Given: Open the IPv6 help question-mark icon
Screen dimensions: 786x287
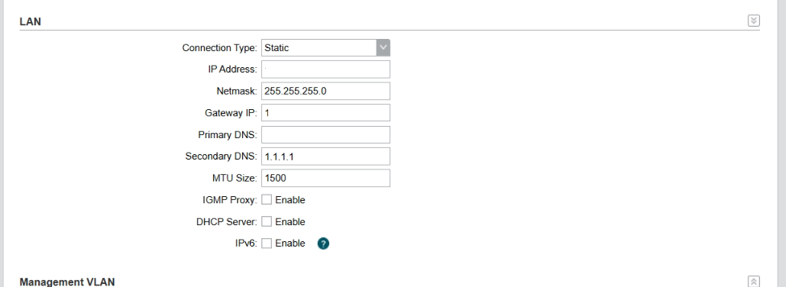Looking at the screenshot, I should click(323, 243).
